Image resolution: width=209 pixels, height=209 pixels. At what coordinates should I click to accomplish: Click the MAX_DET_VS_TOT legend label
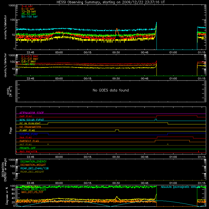click(x=32, y=192)
